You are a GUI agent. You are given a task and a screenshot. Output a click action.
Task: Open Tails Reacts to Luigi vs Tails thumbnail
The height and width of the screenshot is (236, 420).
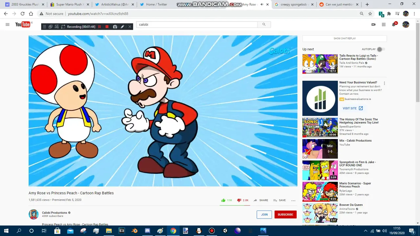click(320, 64)
